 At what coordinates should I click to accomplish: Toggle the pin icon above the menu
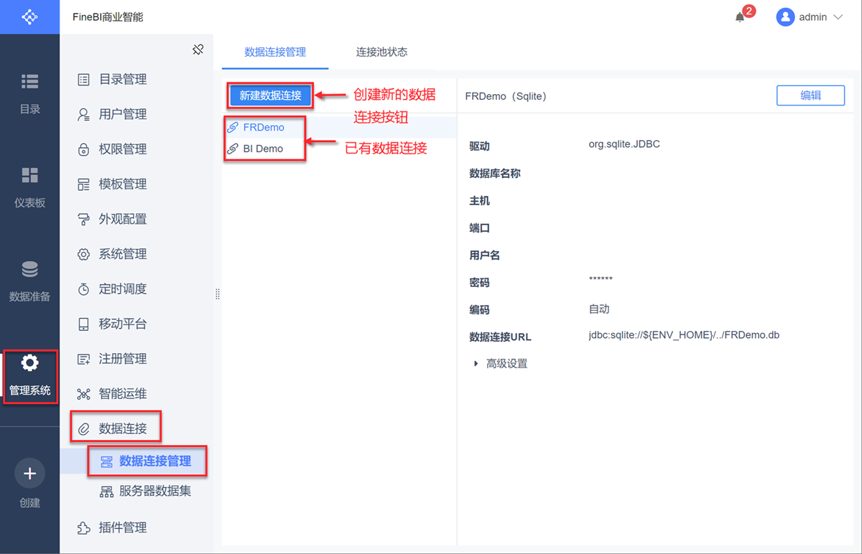tap(198, 50)
